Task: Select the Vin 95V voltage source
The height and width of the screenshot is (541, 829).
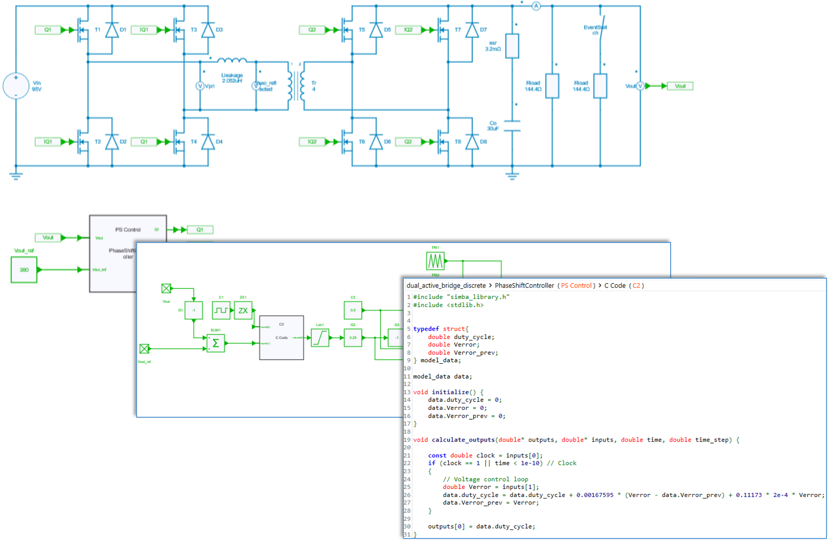Action: [x=16, y=85]
